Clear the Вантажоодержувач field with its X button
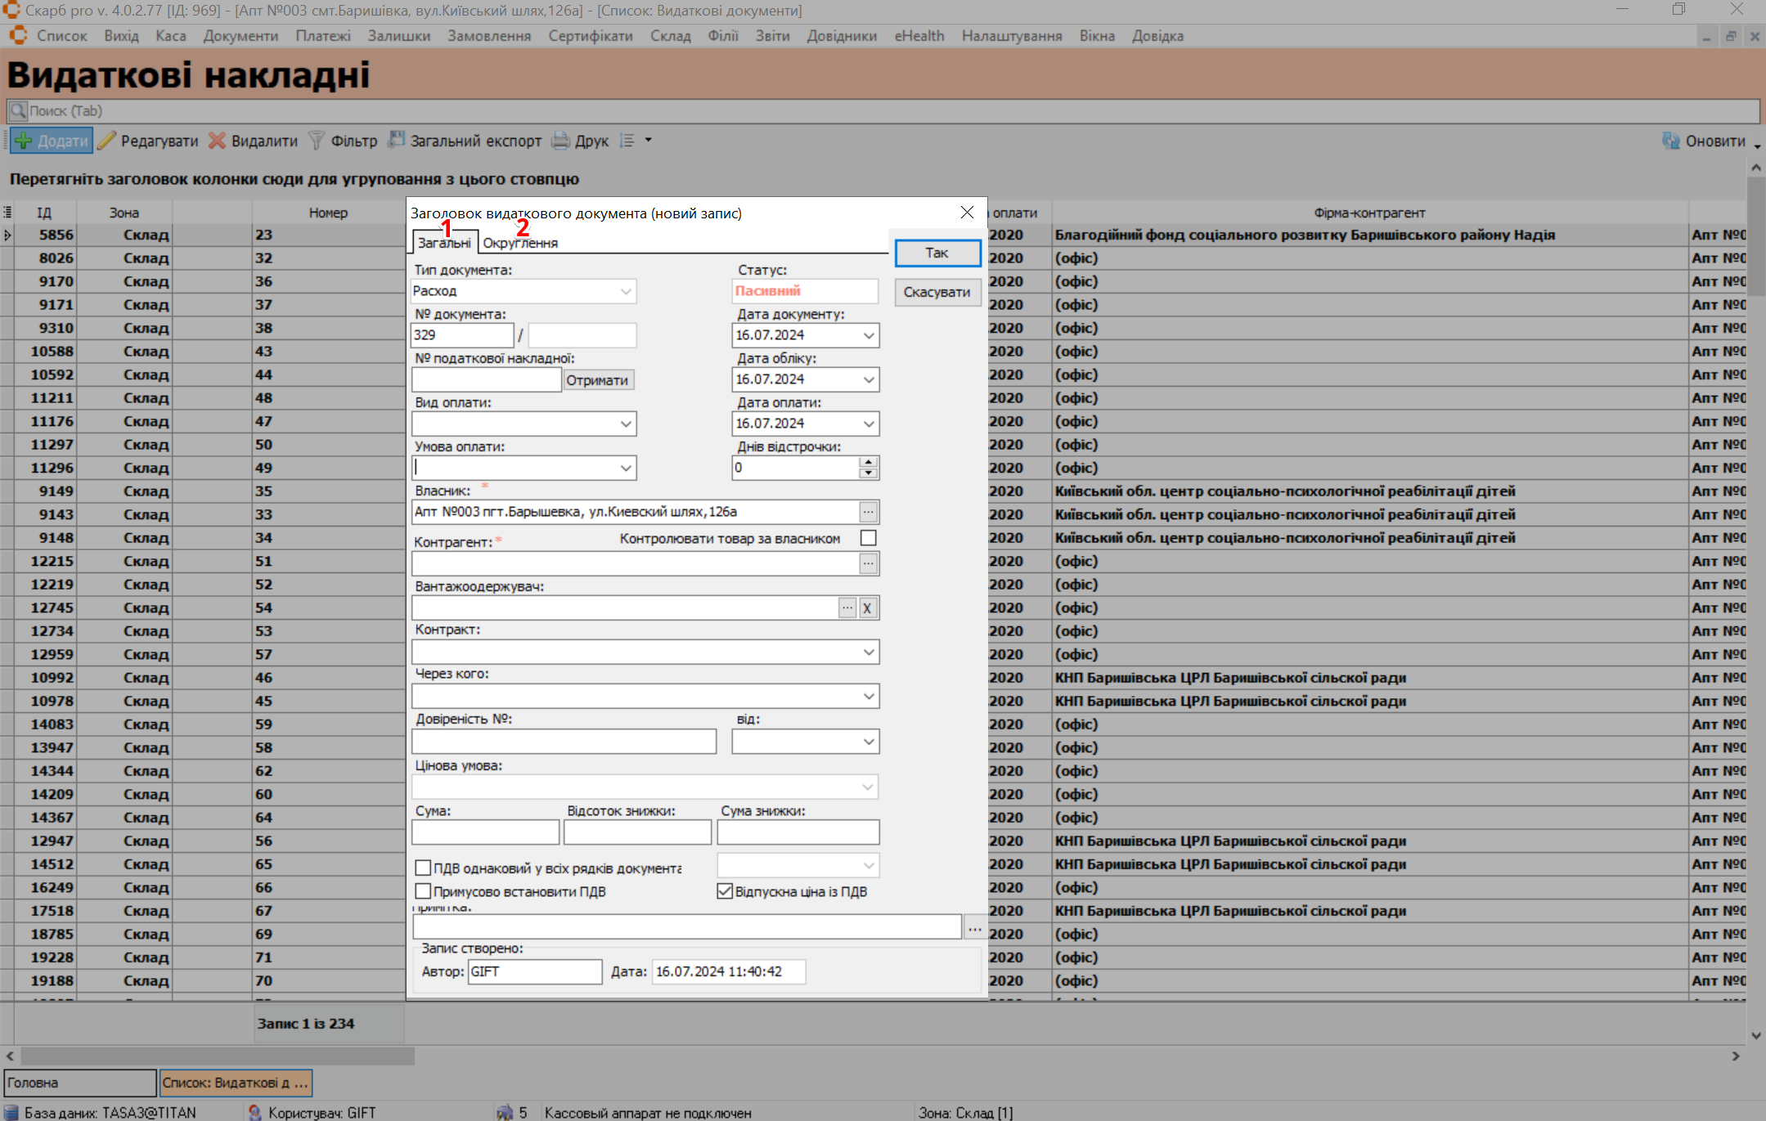Image resolution: width=1766 pixels, height=1121 pixels. [867, 608]
